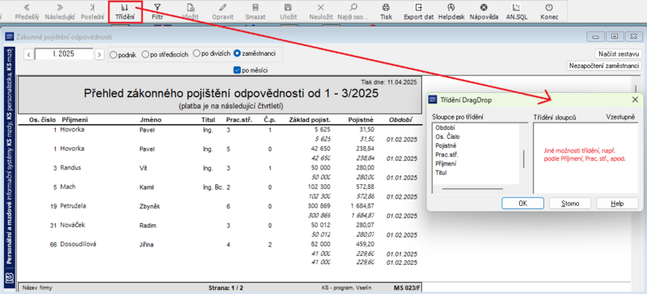Click the Základ pojist. column header
This screenshot has height=294, width=647.
pos(310,120)
